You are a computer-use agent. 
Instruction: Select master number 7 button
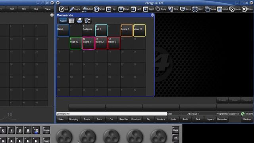12,130
